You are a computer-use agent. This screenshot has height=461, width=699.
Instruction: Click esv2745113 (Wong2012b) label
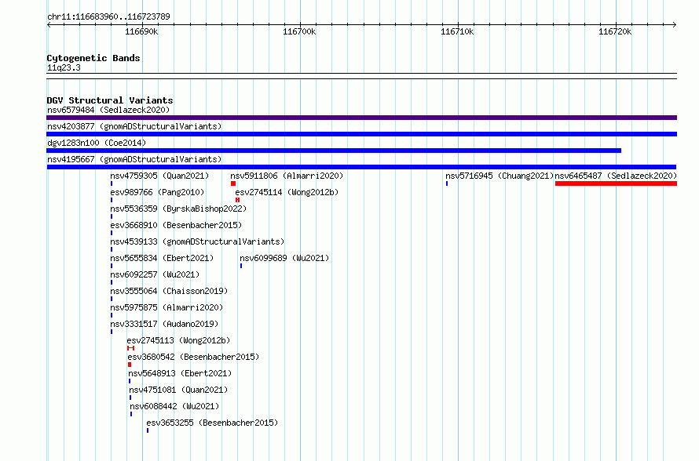click(x=178, y=340)
